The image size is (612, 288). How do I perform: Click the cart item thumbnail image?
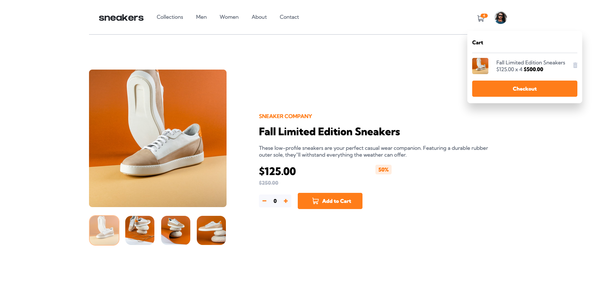pos(480,66)
